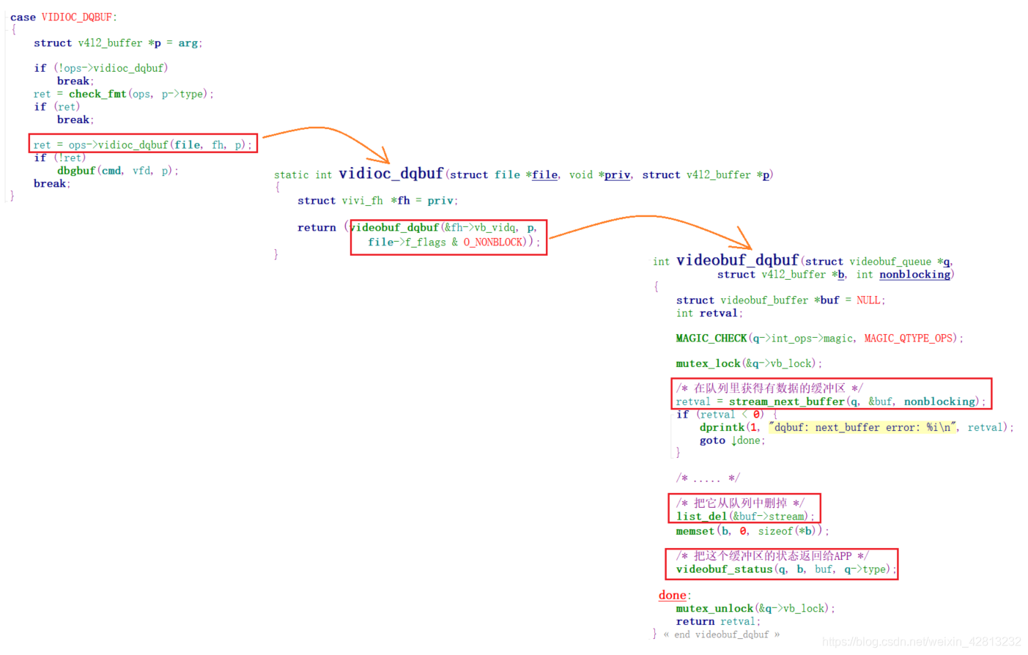Select 'struct videobuf_buffer *buf = NULL;' line

pyautogui.click(x=780, y=300)
